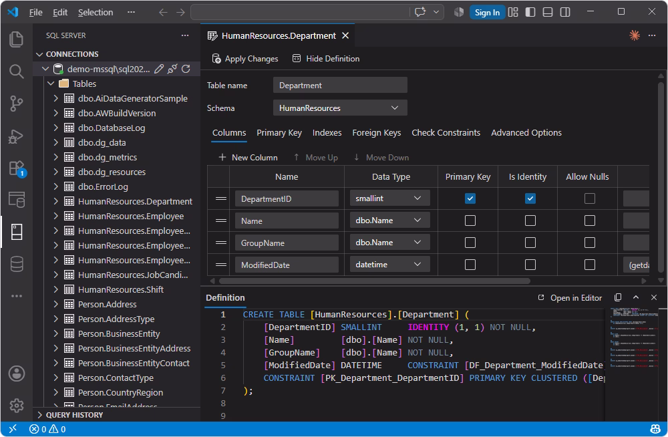Open the Schema dropdown HumanResources
This screenshot has width=668, height=437.
pos(340,108)
